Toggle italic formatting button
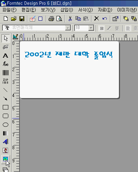138x172 pixels. (x=109, y=28)
